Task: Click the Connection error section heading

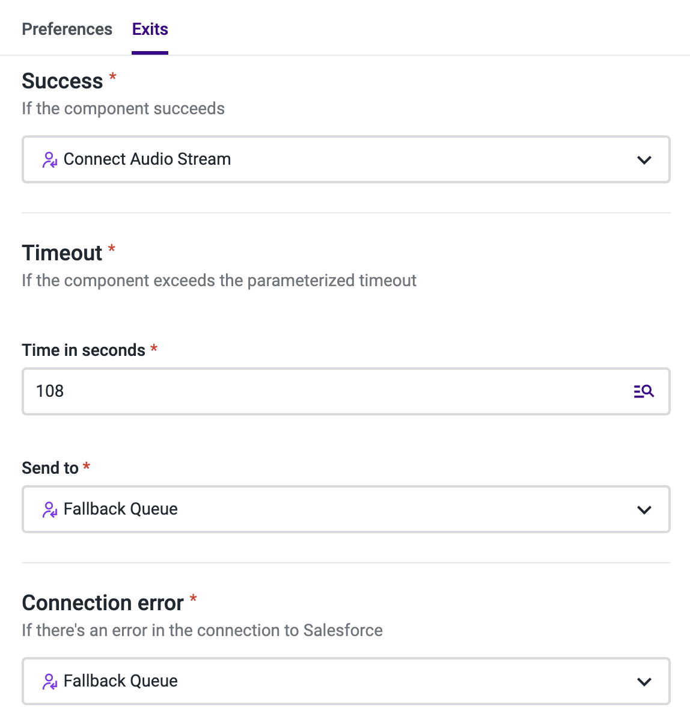Action: [103, 603]
